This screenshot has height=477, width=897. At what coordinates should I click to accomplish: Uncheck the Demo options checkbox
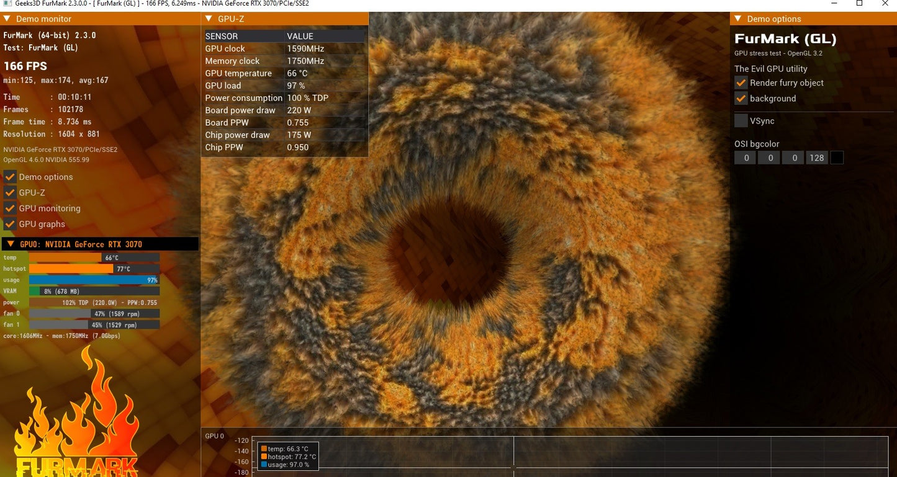coord(10,177)
